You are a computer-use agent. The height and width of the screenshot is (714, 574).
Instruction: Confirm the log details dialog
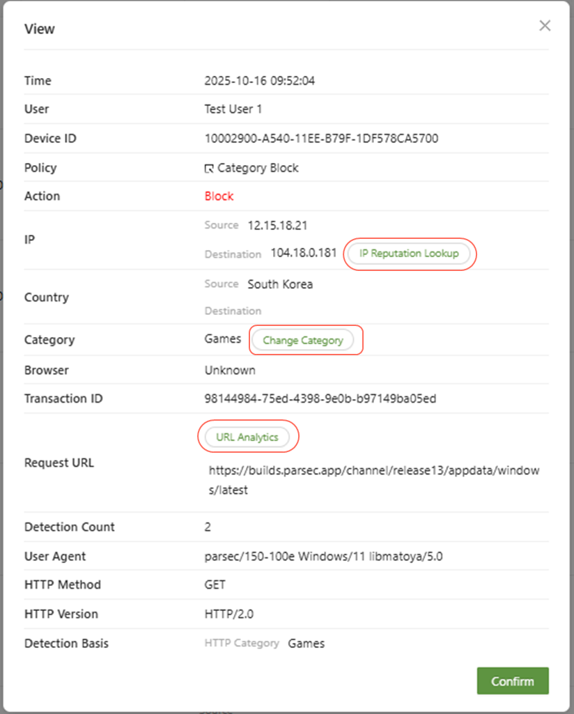click(512, 681)
